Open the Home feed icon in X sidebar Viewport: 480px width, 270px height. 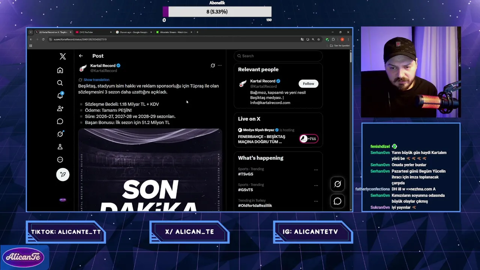click(60, 70)
